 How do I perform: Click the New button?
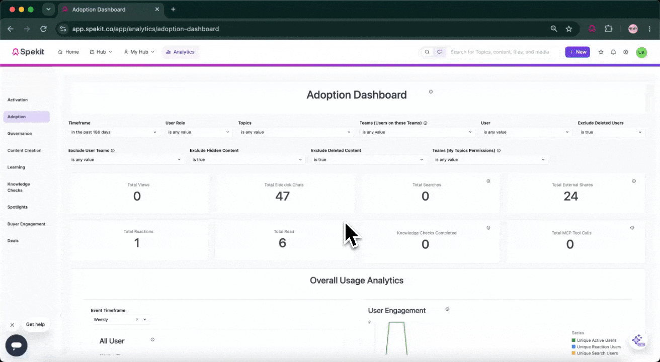[x=577, y=52]
